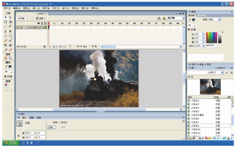Insert a layer folder in timeline
This screenshot has height=149, width=240.
25,46
